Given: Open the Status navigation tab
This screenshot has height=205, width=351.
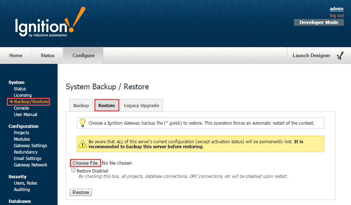Looking at the screenshot, I should 48,55.
